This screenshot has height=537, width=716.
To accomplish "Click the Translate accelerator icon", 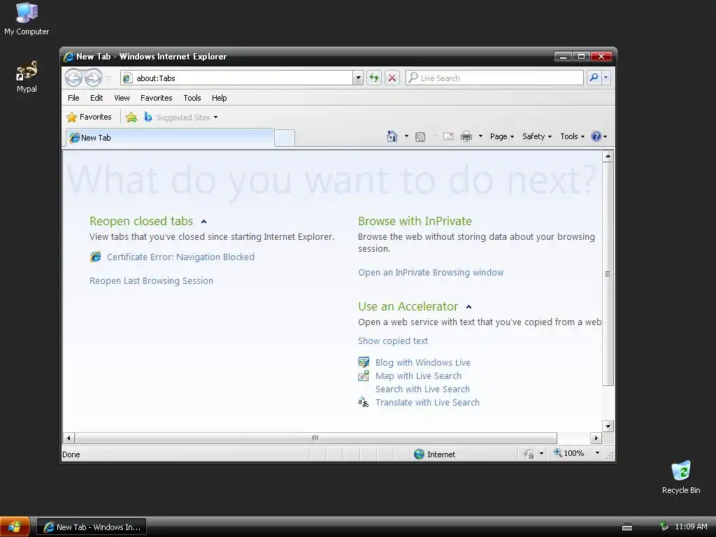I will pyautogui.click(x=364, y=402).
